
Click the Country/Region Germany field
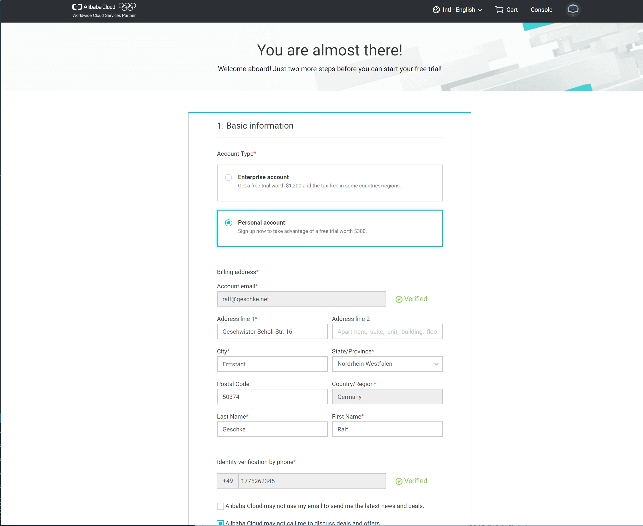387,397
